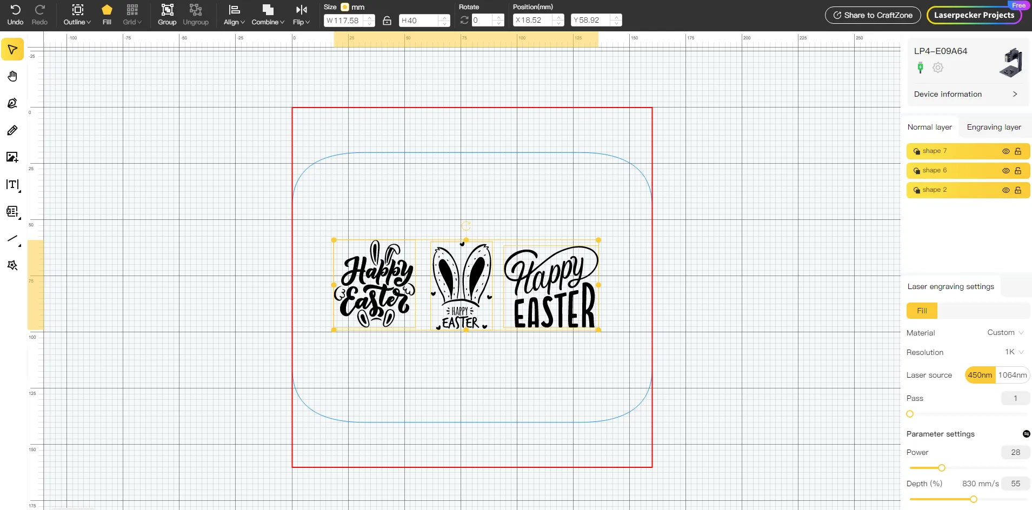Select the arrow selection tool
The height and width of the screenshot is (510, 1032).
click(x=12, y=49)
